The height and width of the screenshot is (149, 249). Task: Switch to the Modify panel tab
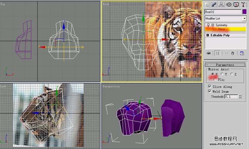pos(214,5)
